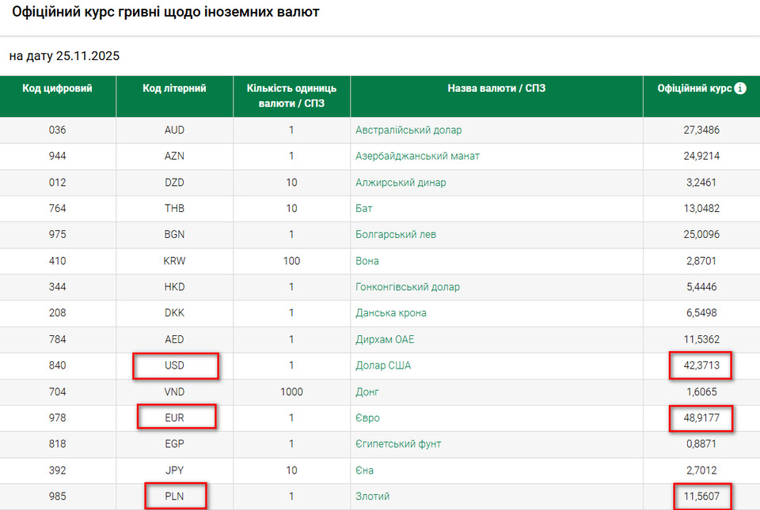Viewport: 760px width, 510px height.
Task: Click the Вона currency link
Action: pos(367,261)
